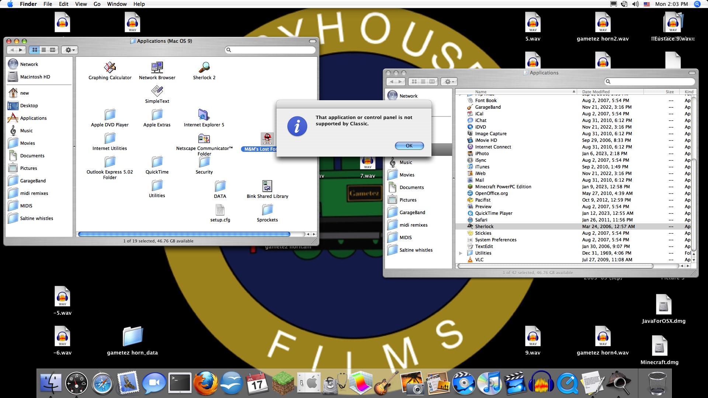Switch left Finder window to column view

click(52, 50)
